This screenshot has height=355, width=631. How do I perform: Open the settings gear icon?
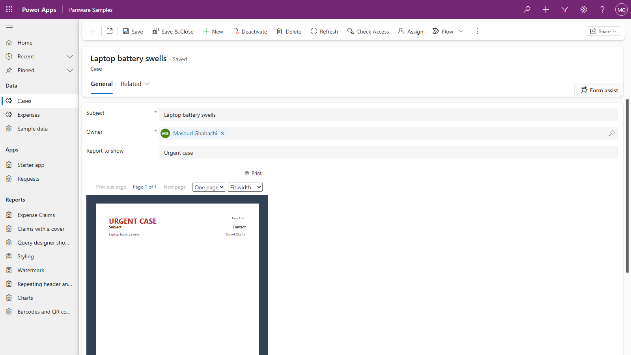click(x=584, y=9)
